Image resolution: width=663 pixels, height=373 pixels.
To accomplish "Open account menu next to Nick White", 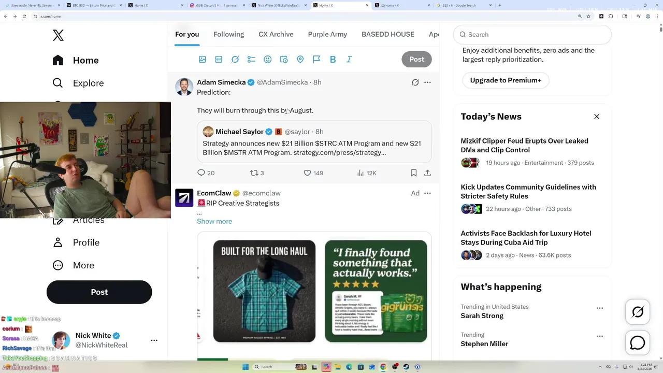I will point(154,340).
